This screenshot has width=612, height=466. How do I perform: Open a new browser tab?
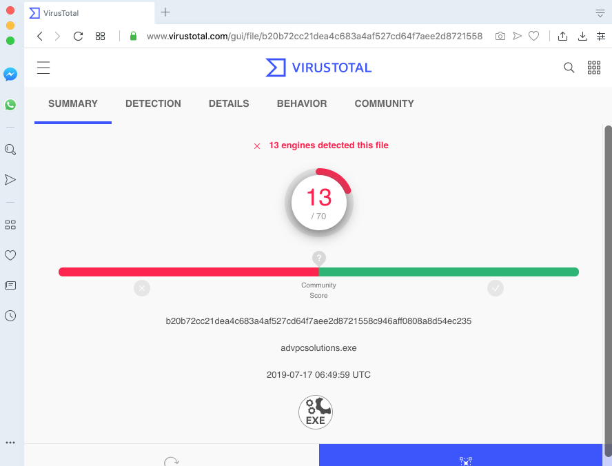tap(165, 12)
